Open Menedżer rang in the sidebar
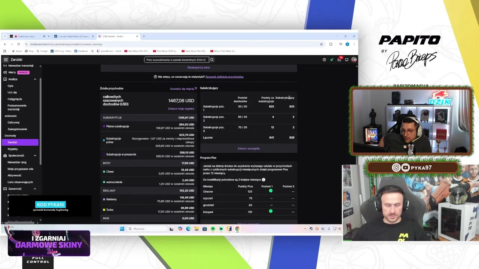Screen dimensions: 479x269 (17, 162)
